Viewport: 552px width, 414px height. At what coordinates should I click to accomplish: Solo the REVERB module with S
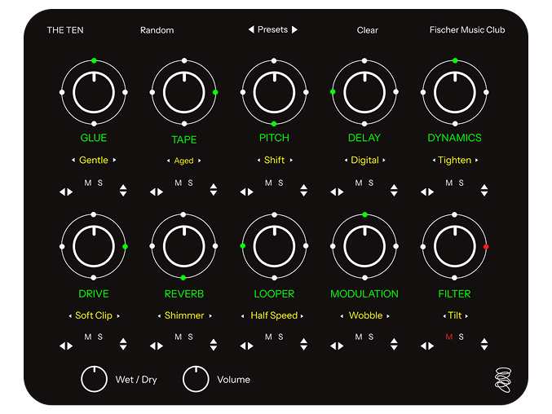point(191,337)
